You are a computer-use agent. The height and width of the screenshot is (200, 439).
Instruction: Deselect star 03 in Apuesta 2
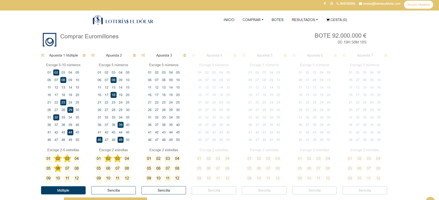117,159
